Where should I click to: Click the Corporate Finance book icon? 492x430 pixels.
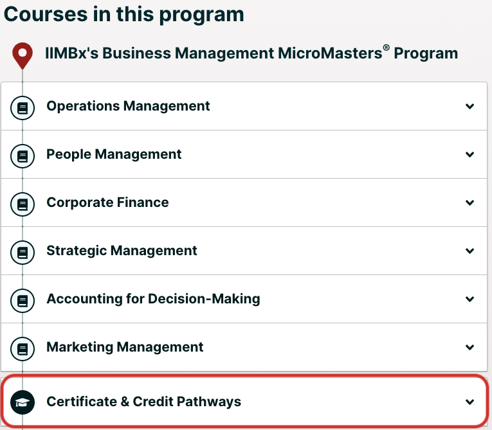pos(23,204)
